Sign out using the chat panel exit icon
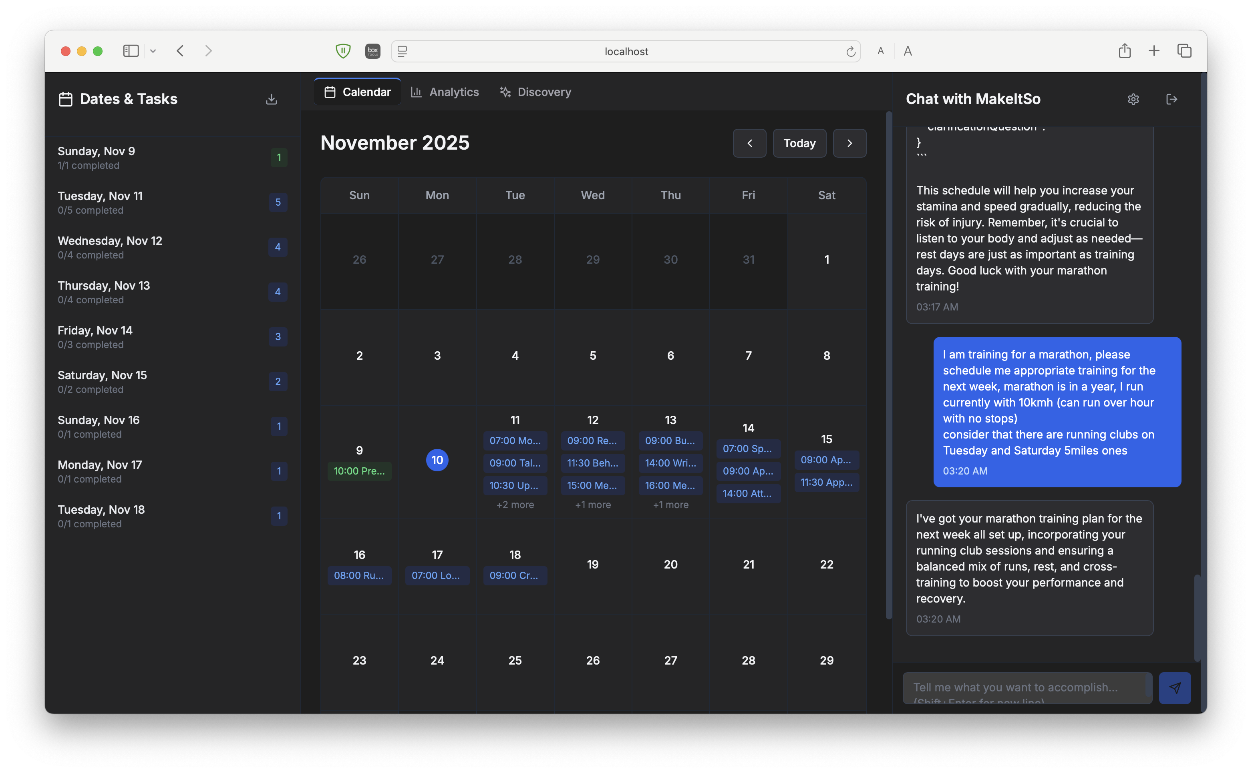The width and height of the screenshot is (1252, 773). [1172, 99]
